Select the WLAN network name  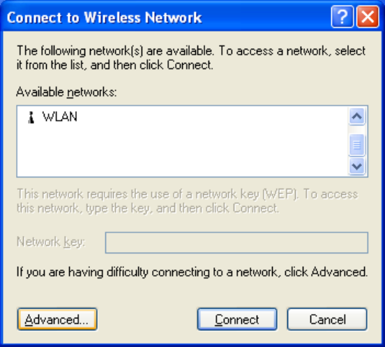coord(60,117)
